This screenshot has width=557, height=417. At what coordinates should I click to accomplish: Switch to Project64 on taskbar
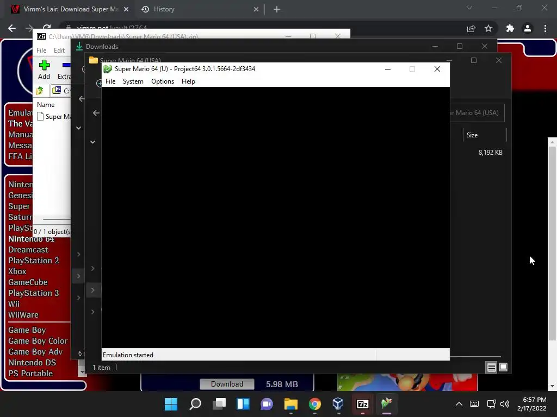(x=387, y=404)
